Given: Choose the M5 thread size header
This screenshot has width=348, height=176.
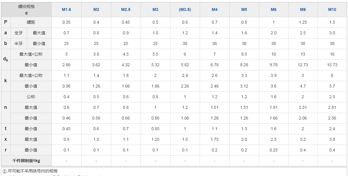Looking at the screenshot, I should click(x=244, y=9).
